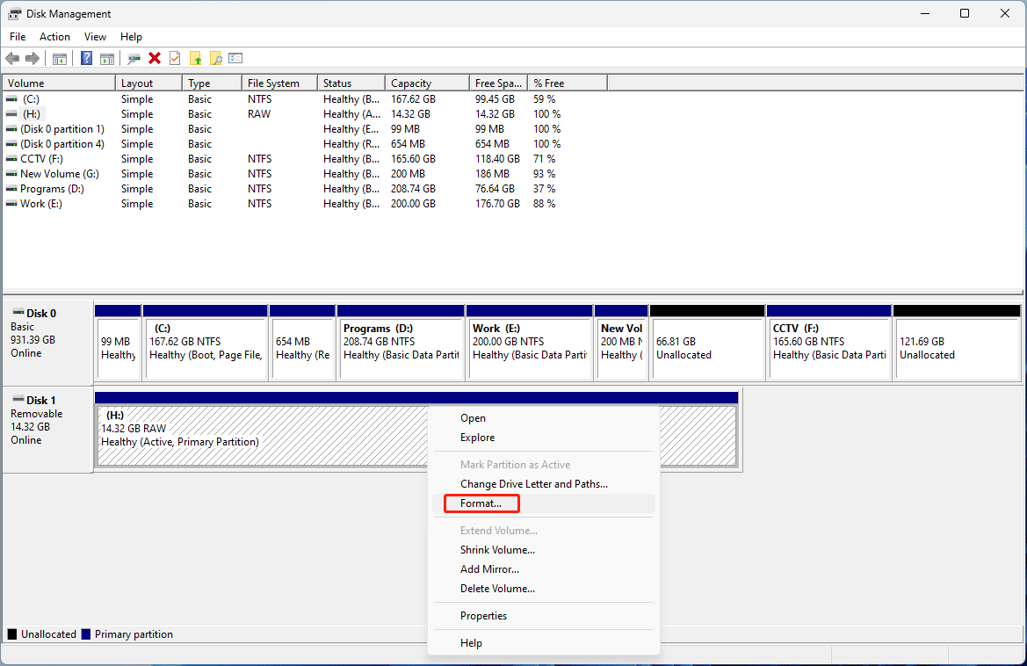This screenshot has width=1027, height=666.
Task: Select Shrink Volume... in context menu
Action: tap(544, 550)
